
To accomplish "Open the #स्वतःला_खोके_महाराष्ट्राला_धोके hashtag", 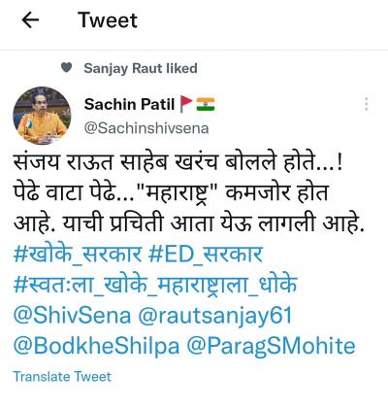I will point(155,285).
